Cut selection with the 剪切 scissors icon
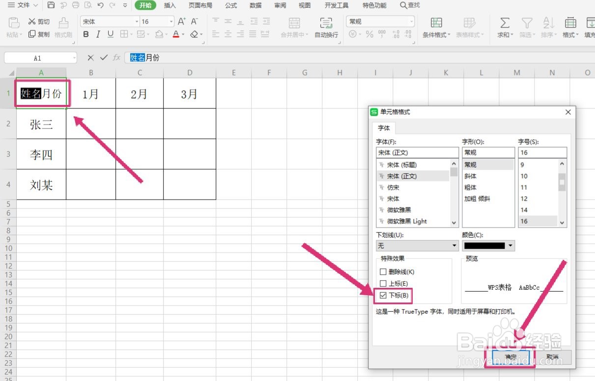The width and height of the screenshot is (595, 381). (x=32, y=22)
